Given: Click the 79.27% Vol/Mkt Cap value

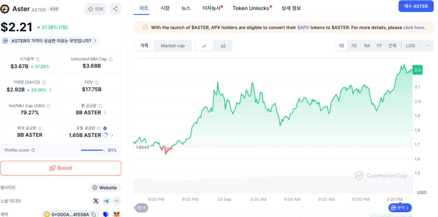Looking at the screenshot, I should pyautogui.click(x=30, y=113).
